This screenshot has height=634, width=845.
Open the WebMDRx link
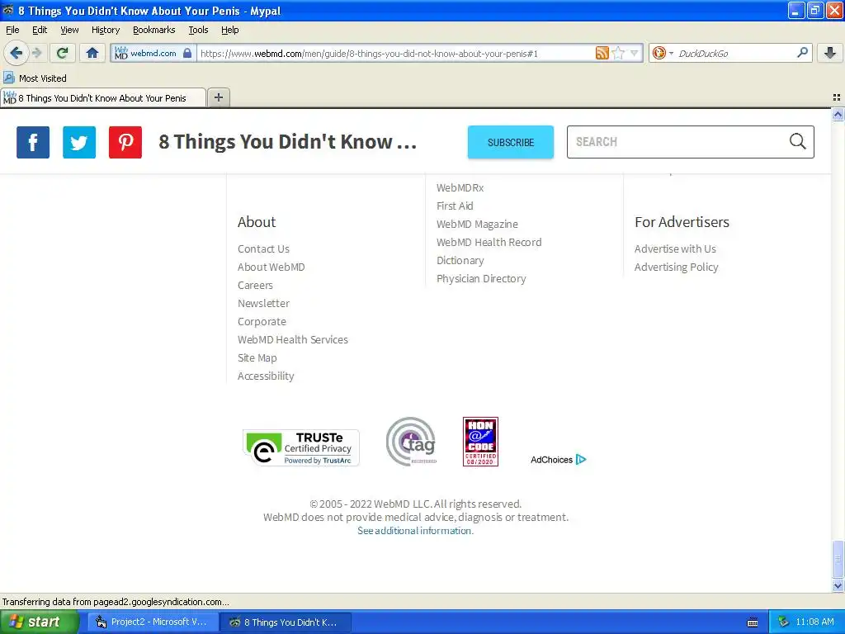pos(460,187)
